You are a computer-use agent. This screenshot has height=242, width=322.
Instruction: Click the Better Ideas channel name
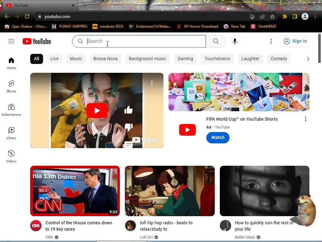(x=245, y=237)
